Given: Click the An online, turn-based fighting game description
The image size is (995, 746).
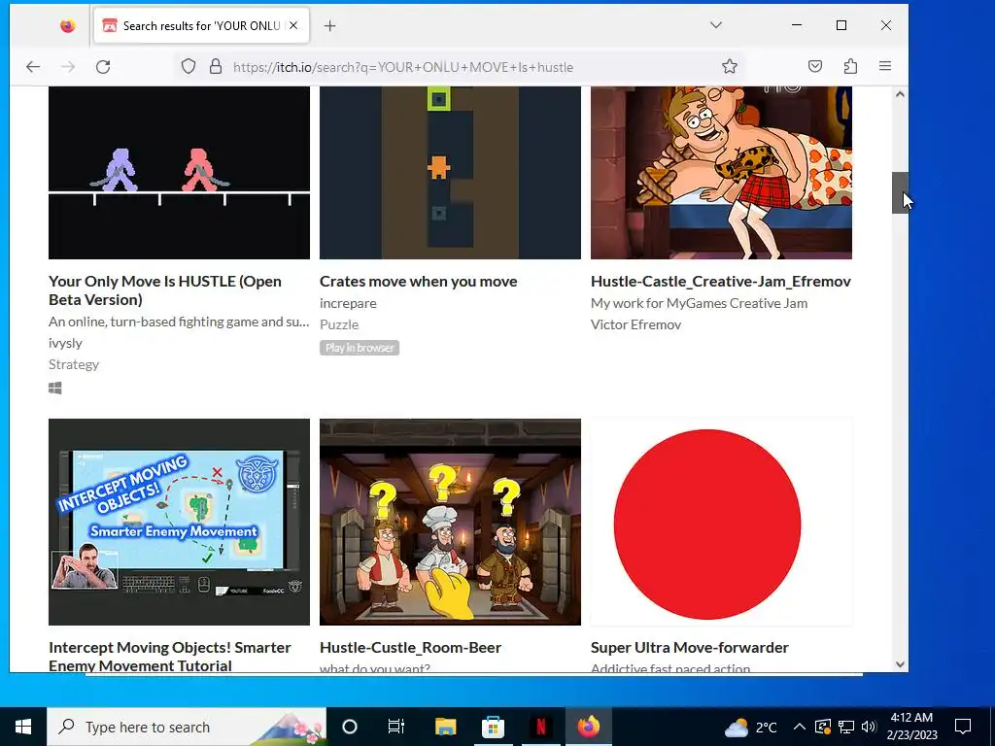Looking at the screenshot, I should point(179,322).
